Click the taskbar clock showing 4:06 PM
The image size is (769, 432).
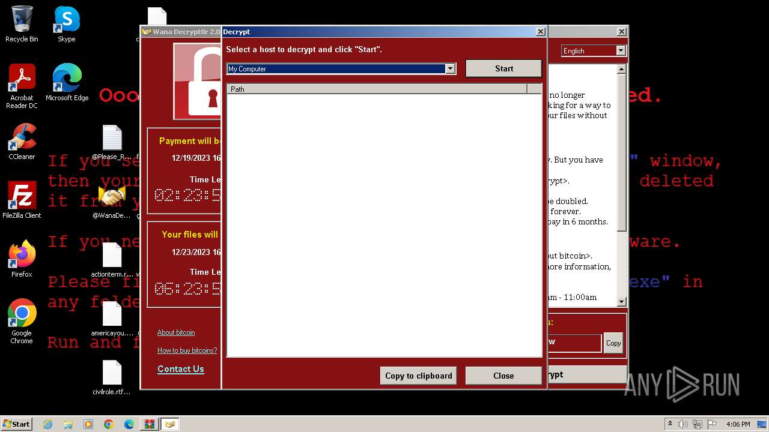pyautogui.click(x=738, y=424)
